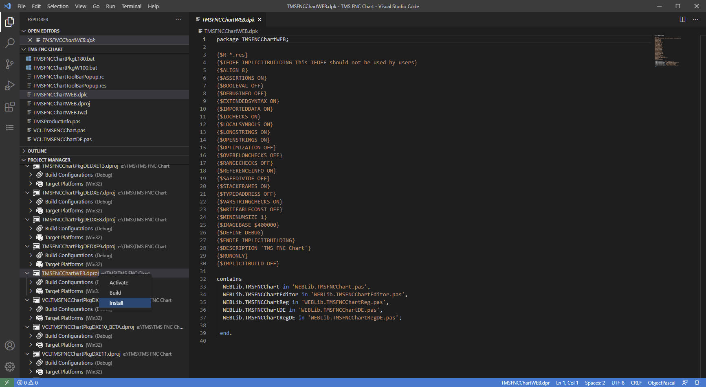
Task: Click the TMSFNCChartPkgDEDXE7.dproj project icon
Action: pyautogui.click(x=36, y=192)
